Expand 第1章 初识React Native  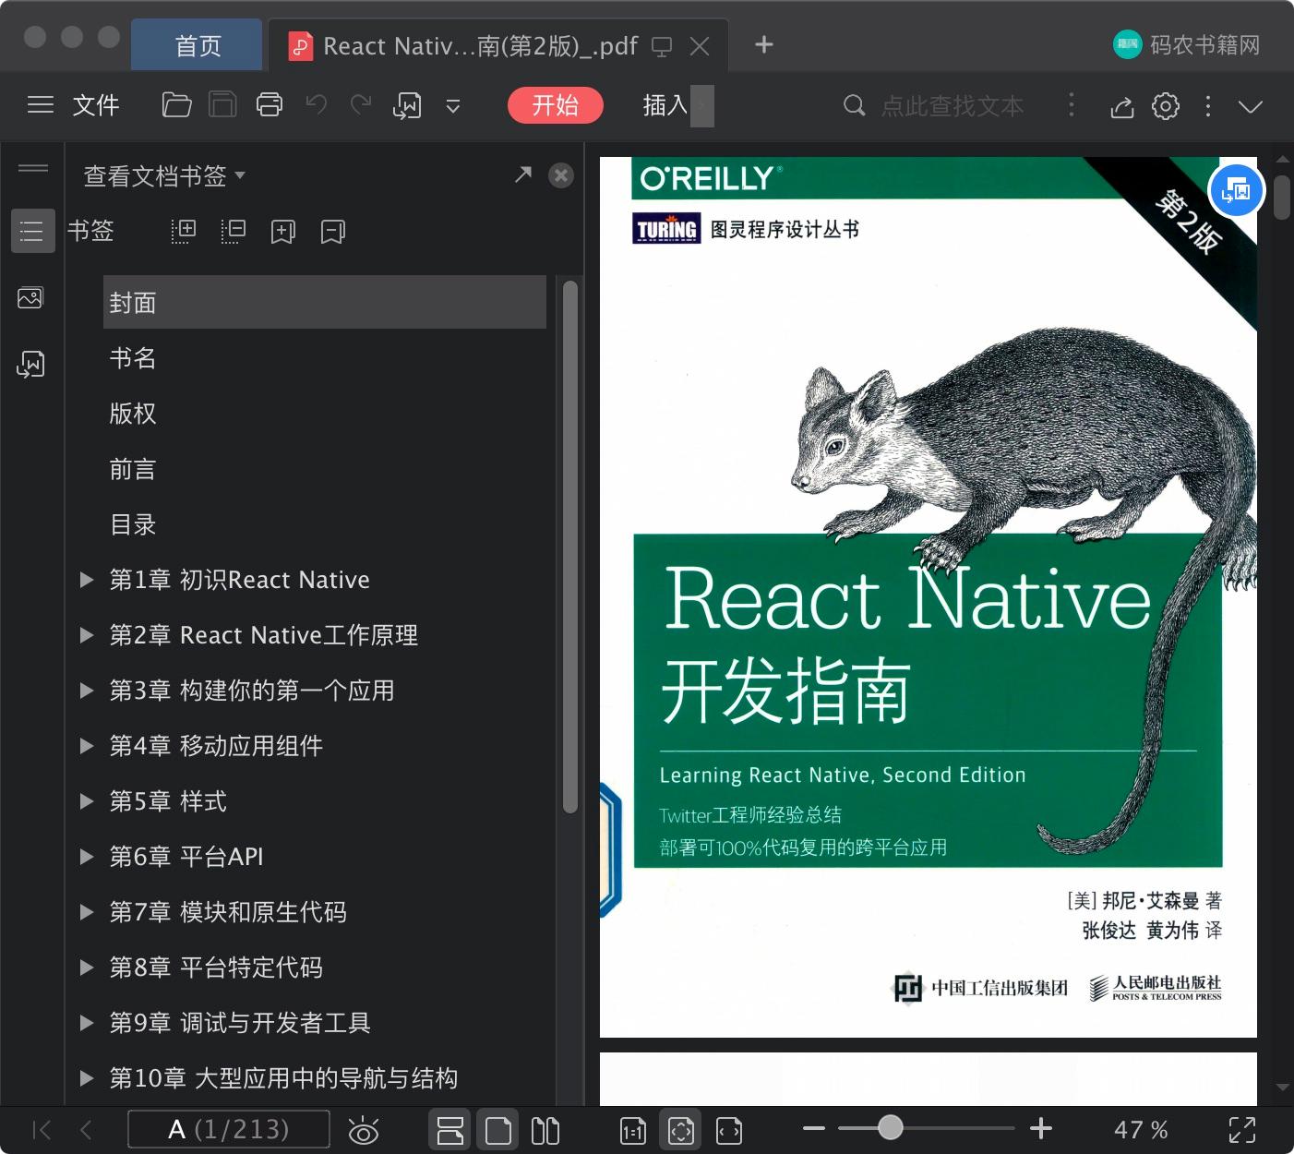point(87,580)
